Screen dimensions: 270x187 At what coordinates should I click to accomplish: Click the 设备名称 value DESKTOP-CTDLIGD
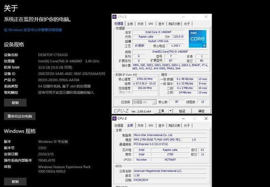[x=53, y=55]
